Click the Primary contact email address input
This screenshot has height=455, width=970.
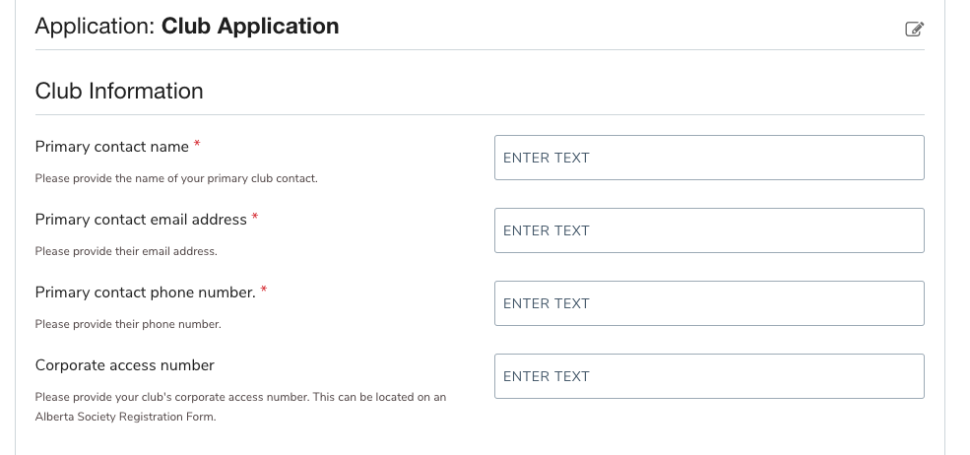tap(709, 230)
